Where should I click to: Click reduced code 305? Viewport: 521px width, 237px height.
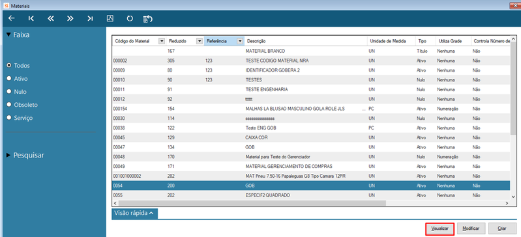click(171, 61)
